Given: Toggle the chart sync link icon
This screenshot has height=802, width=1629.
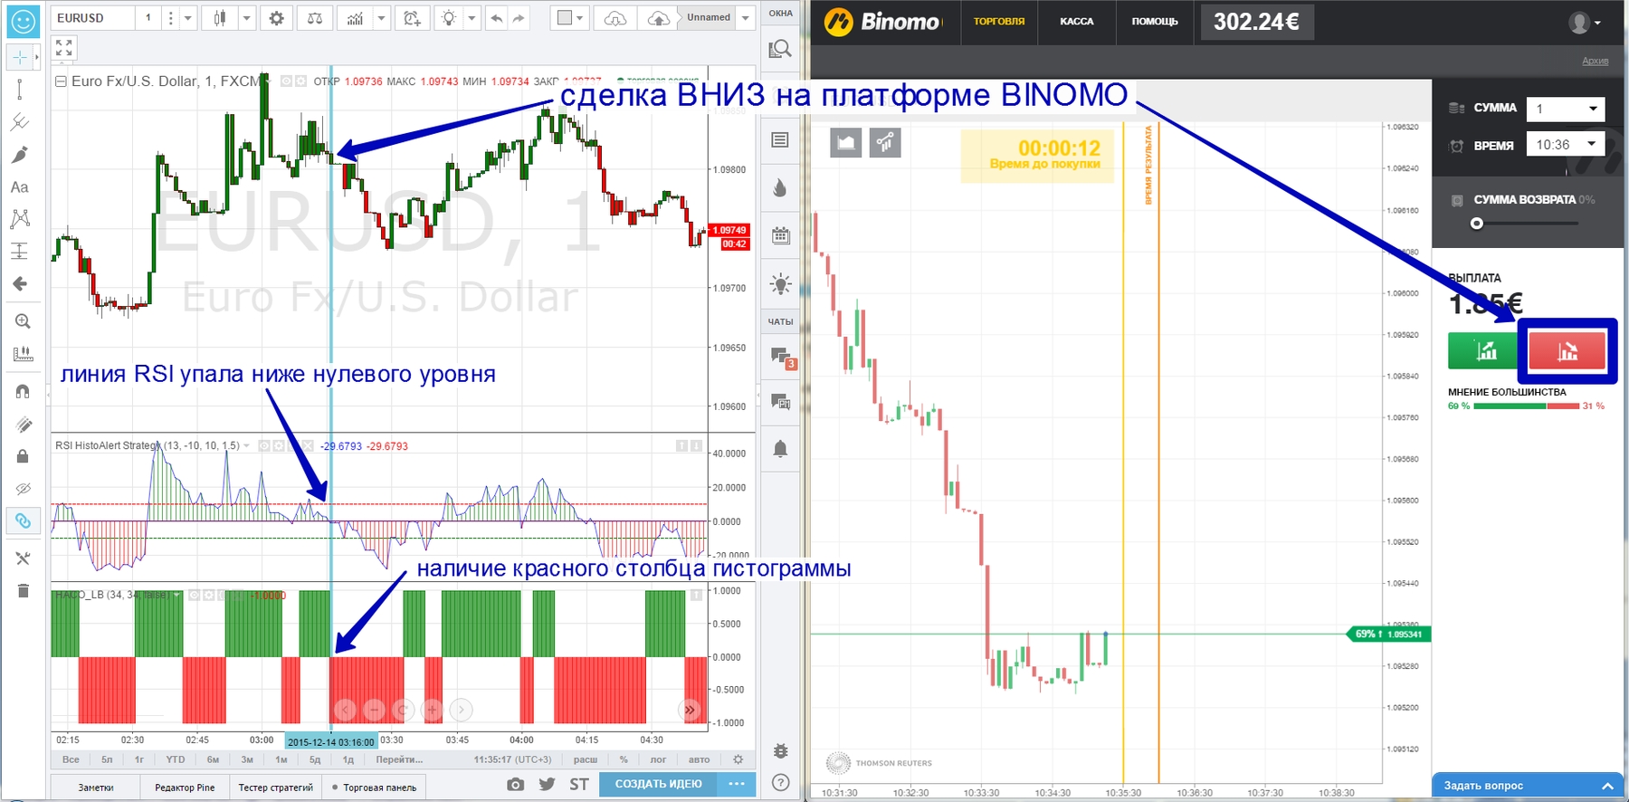Looking at the screenshot, I should 23,520.
